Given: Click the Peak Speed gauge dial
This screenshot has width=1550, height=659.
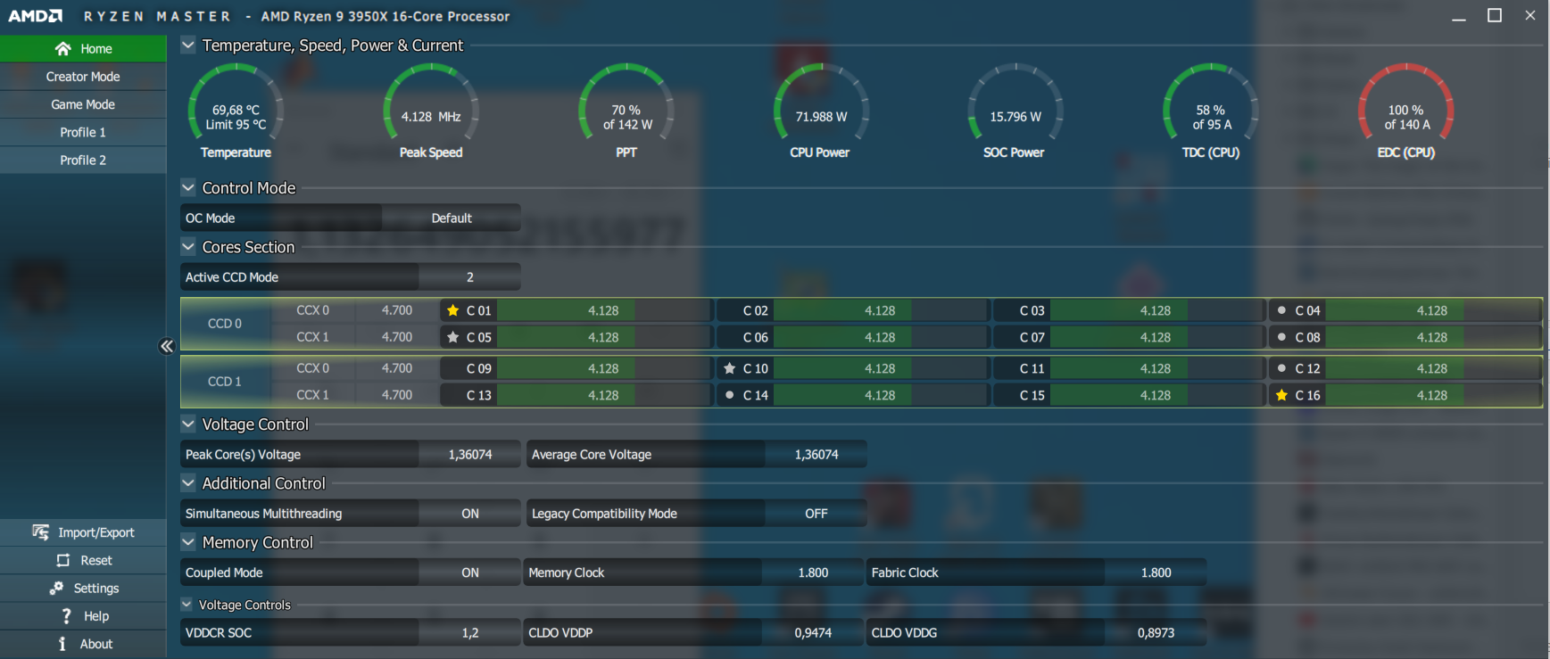Looking at the screenshot, I should tap(431, 103).
